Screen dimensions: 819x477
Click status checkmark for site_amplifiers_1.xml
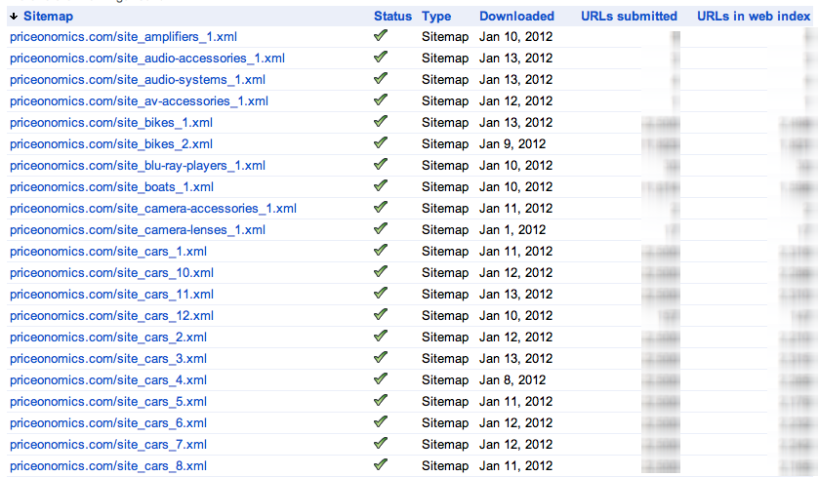coord(381,35)
